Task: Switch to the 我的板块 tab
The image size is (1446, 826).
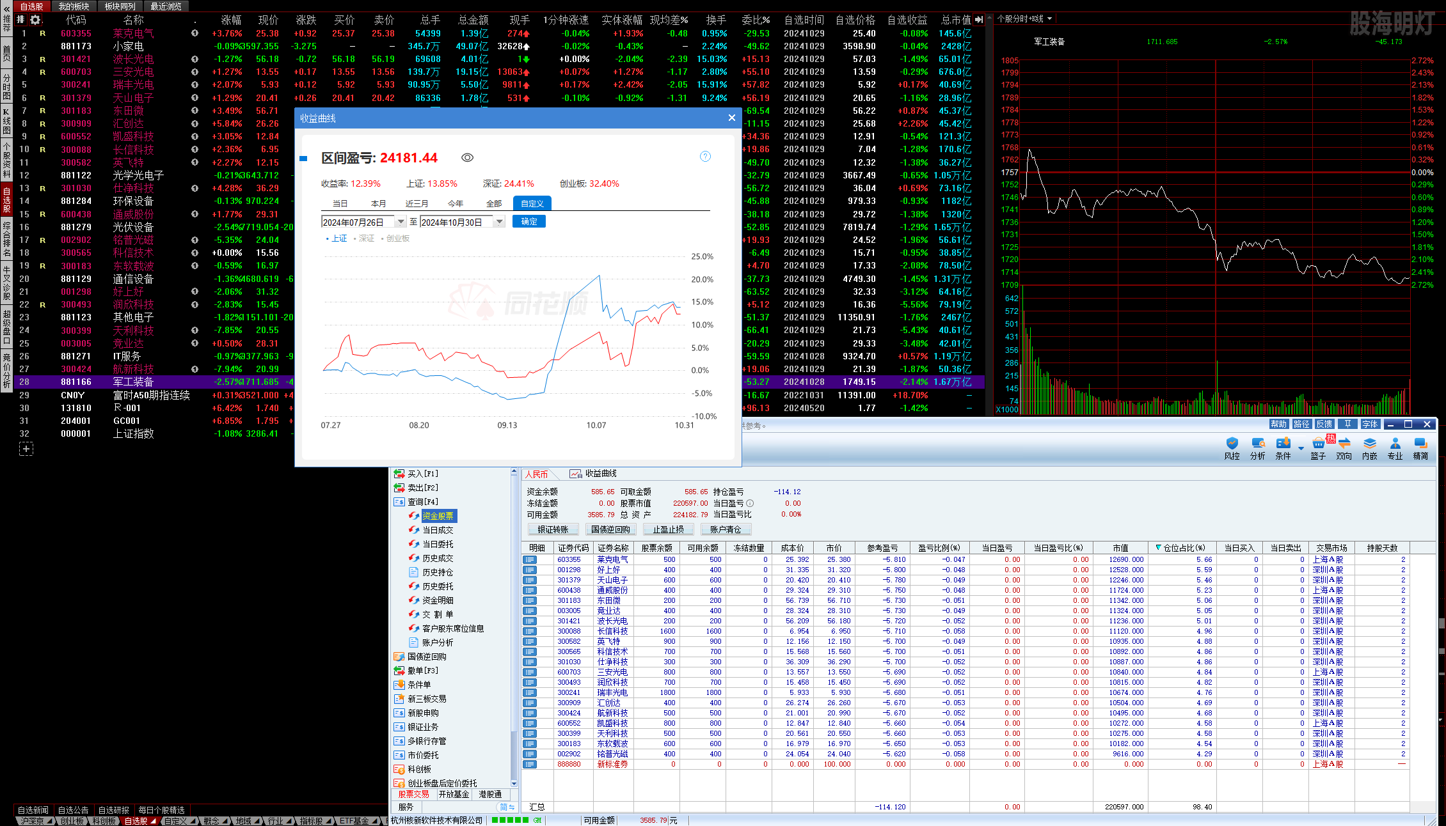Action: [x=74, y=6]
